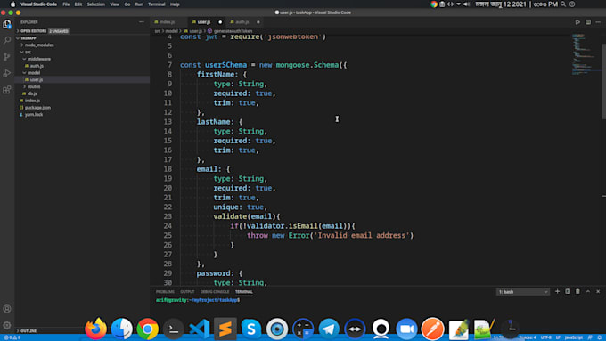Open the Go menu
Image resolution: width=606 pixels, height=341 pixels.
[x=127, y=4]
